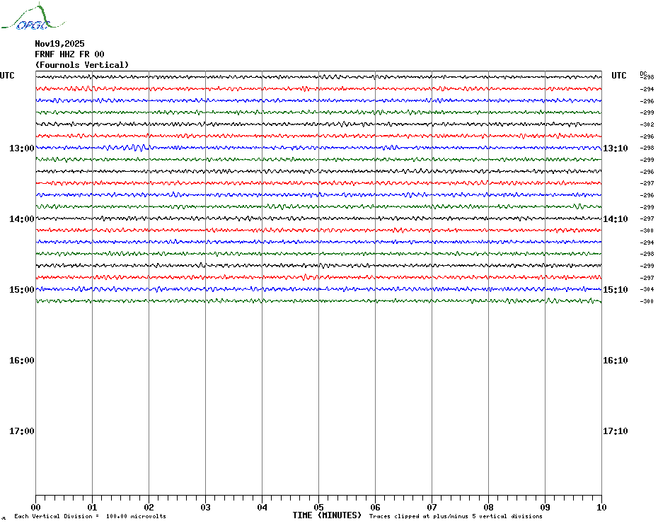Click the 01 minute tick label
The width and height of the screenshot is (658, 526).
pos(92,507)
